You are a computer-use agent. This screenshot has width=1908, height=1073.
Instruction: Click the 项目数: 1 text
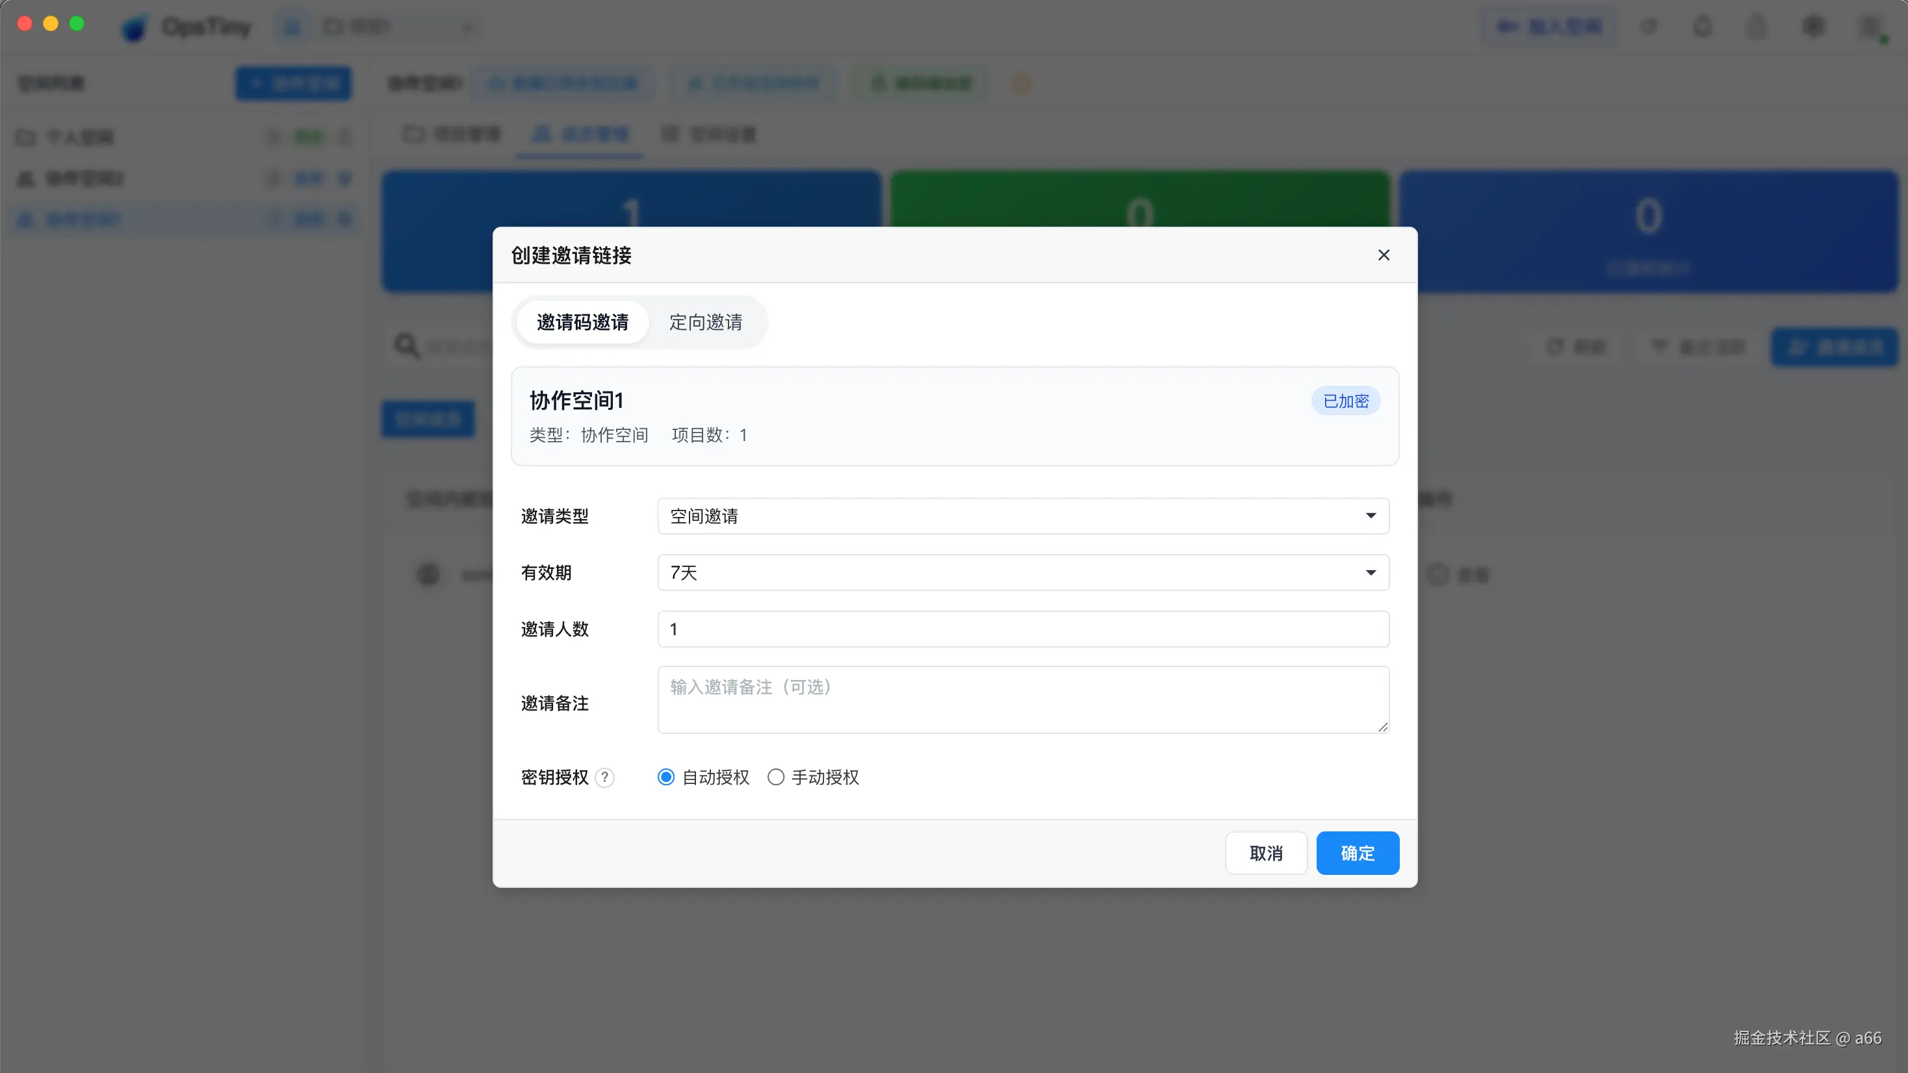click(x=709, y=435)
